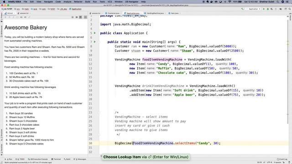This screenshot has width=292, height=164.
Task: Open the Navigate menu
Action: click(x=48, y=2)
